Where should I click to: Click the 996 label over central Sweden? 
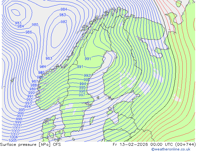point(82,91)
